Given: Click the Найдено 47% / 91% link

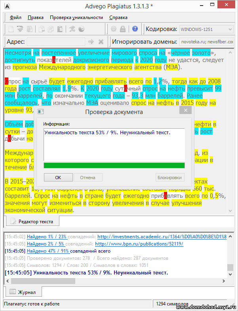Looking at the screenshot, I should 48,251.
